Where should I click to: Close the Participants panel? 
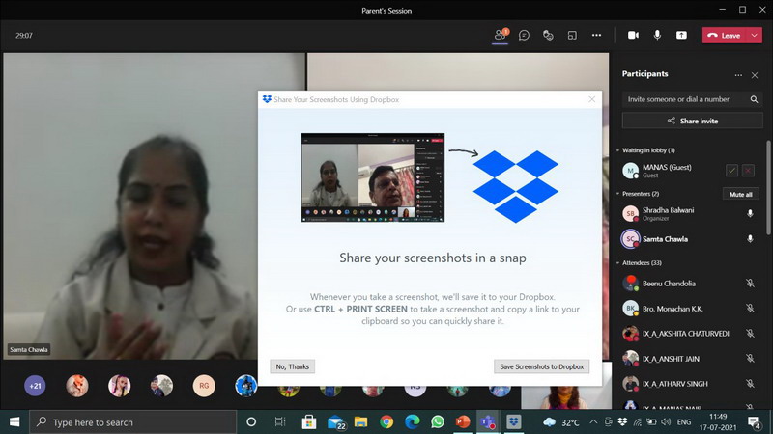(755, 75)
